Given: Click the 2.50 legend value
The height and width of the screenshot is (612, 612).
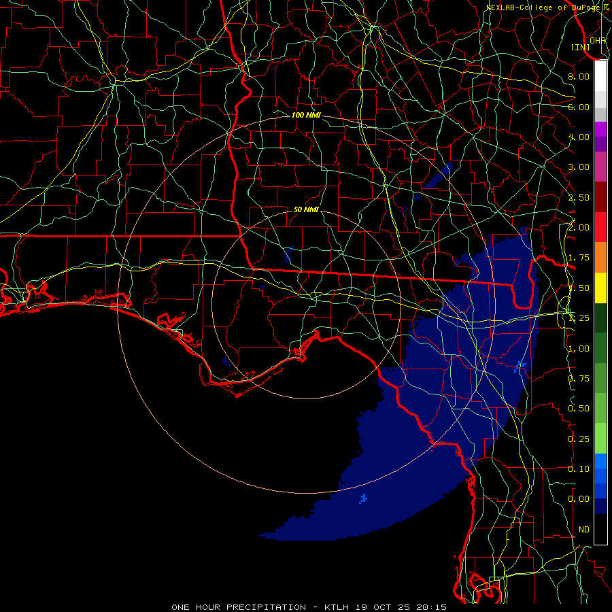Looking at the screenshot, I should (x=579, y=197).
